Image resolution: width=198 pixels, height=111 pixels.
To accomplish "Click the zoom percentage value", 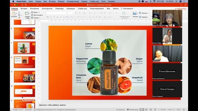I will click(x=179, y=110).
